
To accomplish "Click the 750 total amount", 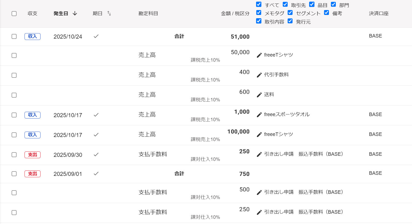I will click(244, 174).
